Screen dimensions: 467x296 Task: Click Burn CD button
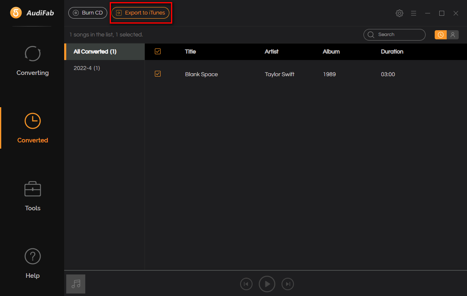coord(88,13)
